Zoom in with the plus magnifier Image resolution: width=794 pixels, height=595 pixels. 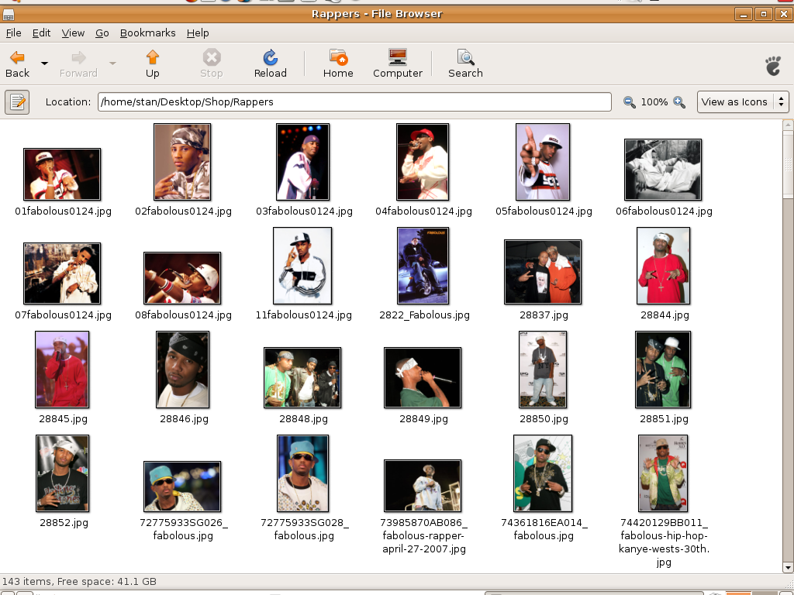(x=679, y=102)
